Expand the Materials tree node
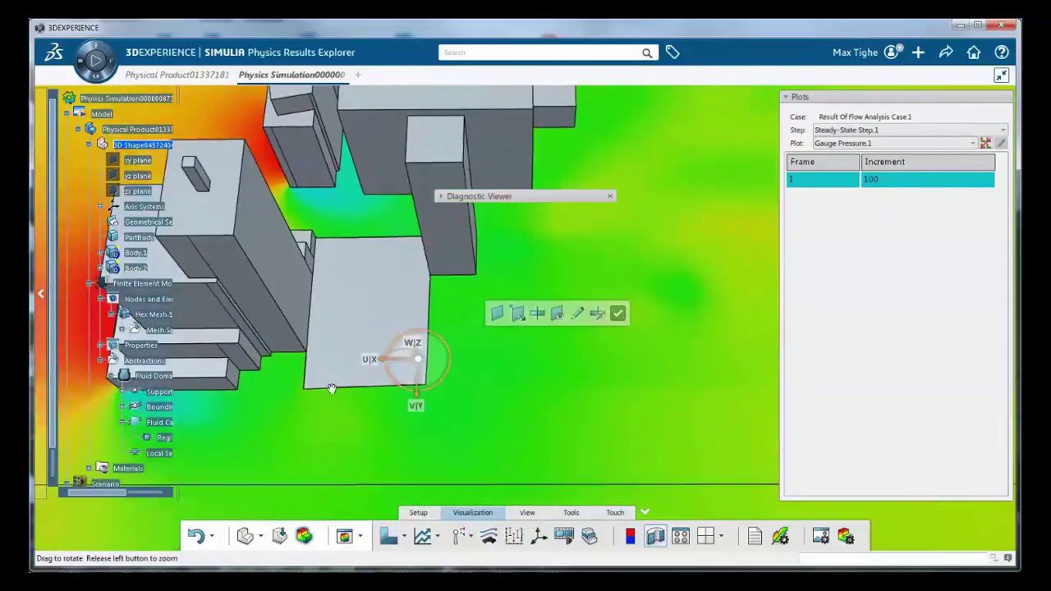1051x591 pixels. [x=89, y=469]
